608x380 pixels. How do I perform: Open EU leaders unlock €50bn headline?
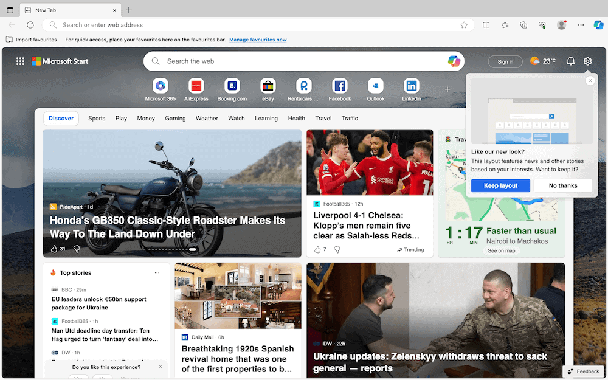coord(99,303)
